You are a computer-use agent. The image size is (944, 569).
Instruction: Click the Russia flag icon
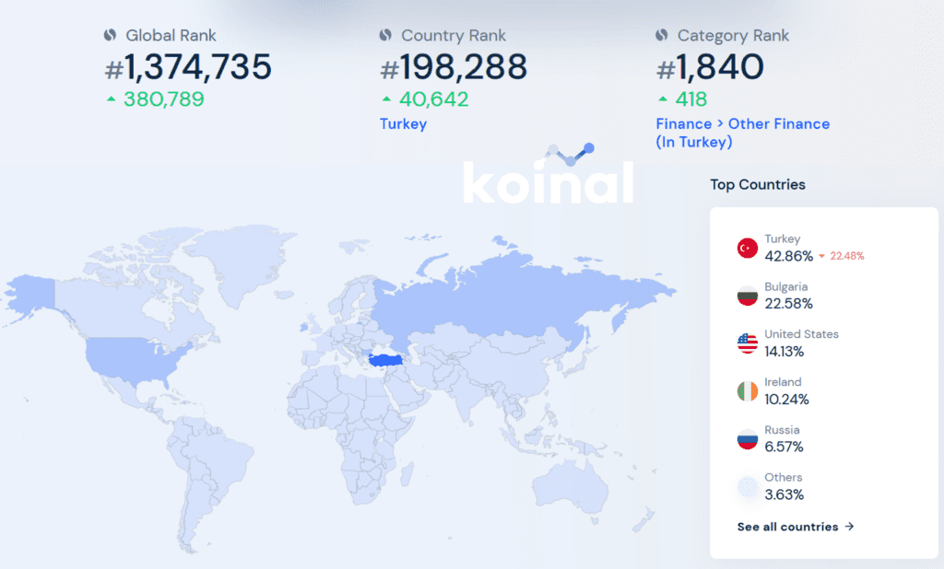pyautogui.click(x=747, y=439)
